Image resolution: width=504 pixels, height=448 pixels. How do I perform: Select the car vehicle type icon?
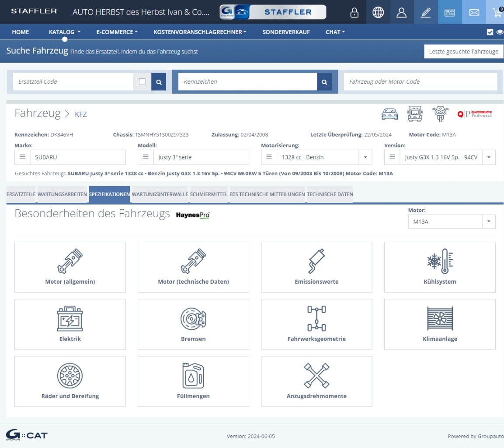389,114
